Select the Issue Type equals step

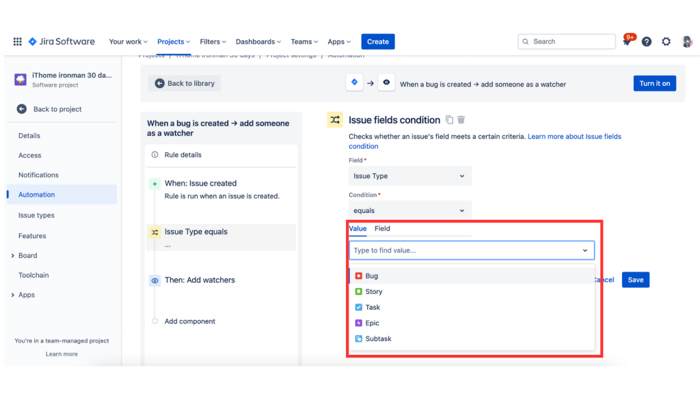tap(221, 237)
